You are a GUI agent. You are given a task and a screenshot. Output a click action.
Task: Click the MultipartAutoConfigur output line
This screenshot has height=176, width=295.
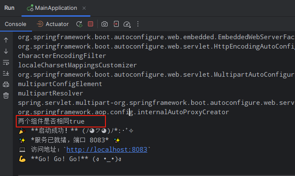point(156,75)
